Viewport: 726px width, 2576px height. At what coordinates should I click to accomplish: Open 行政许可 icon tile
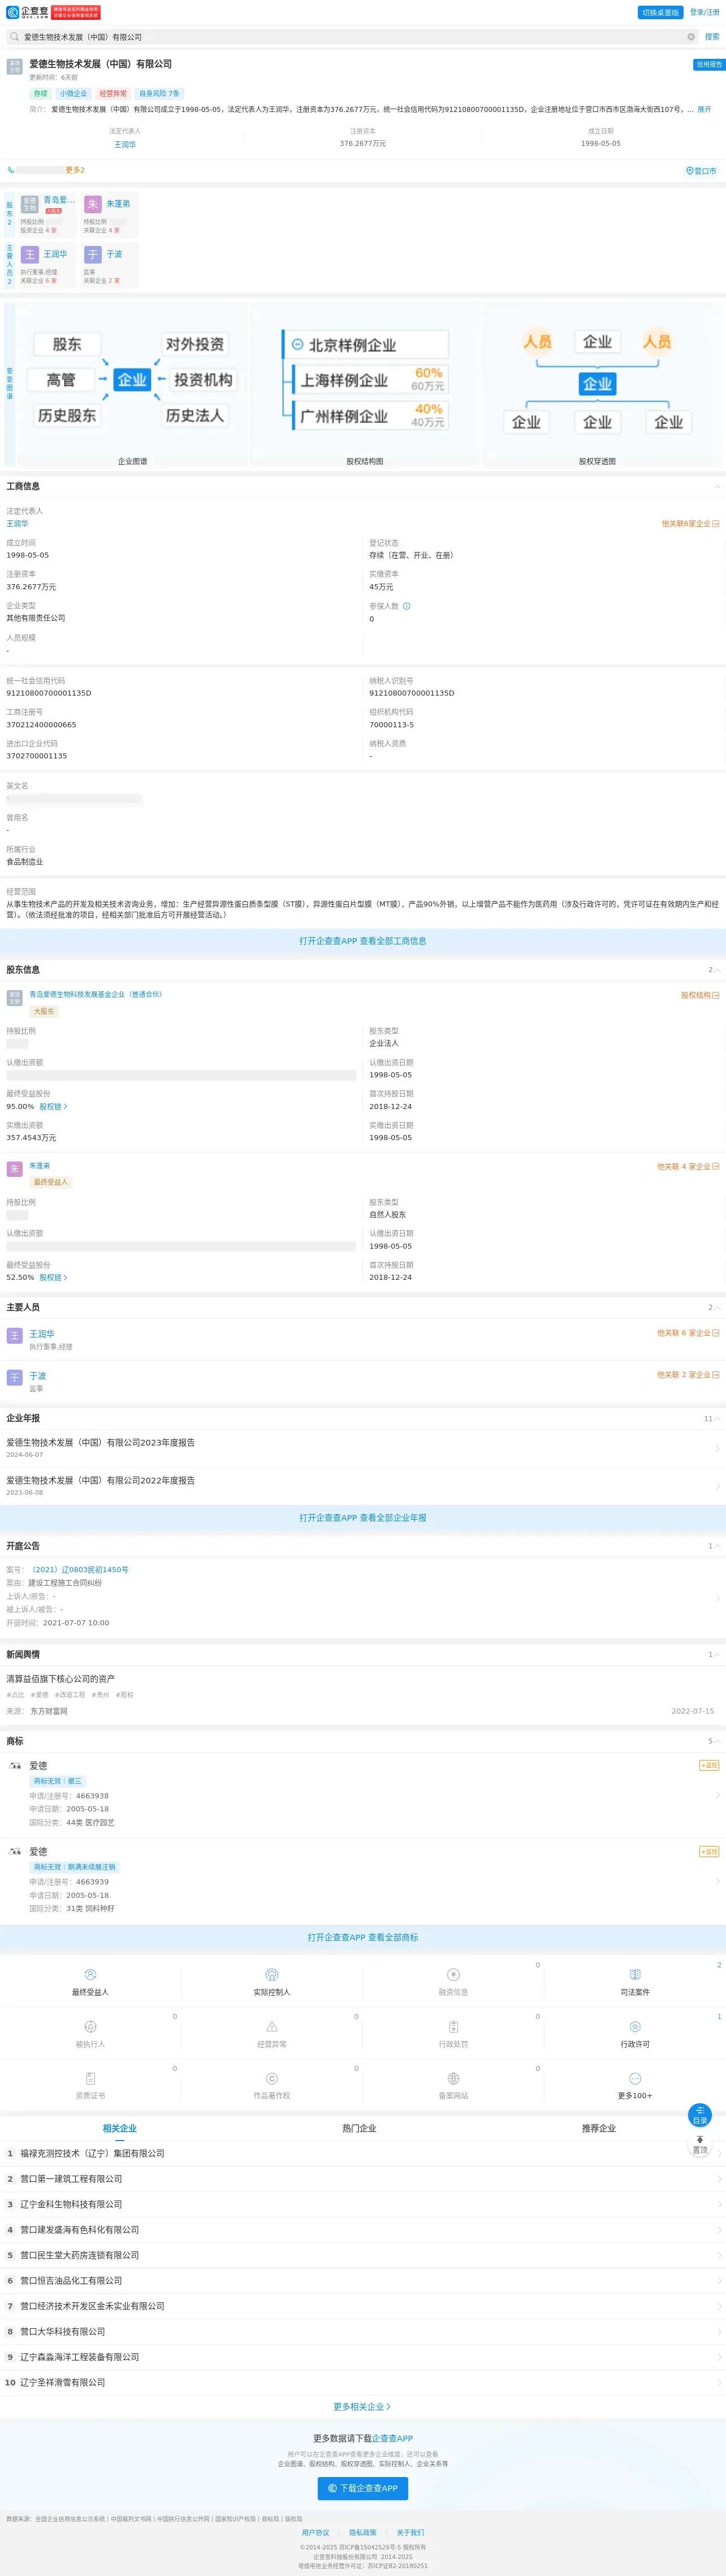coord(635,2034)
